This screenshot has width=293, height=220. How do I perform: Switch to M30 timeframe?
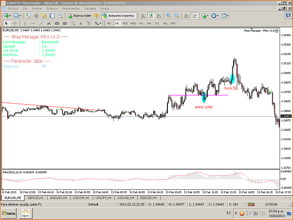[x=133, y=23]
